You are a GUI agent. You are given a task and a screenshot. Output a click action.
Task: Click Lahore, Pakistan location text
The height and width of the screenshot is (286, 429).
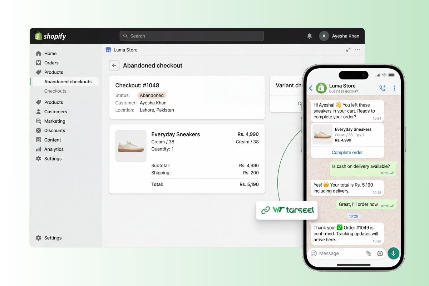157,110
